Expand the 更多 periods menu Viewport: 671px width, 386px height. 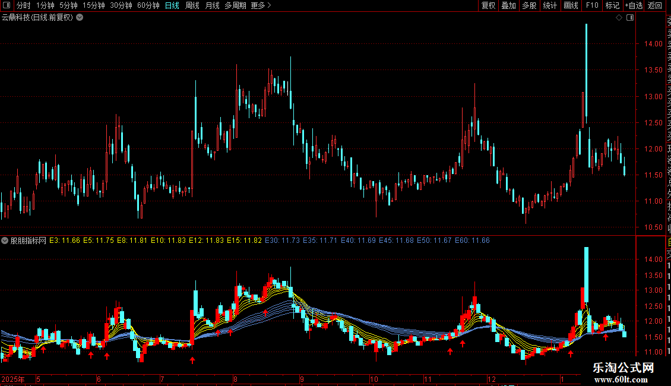pyautogui.click(x=261, y=5)
